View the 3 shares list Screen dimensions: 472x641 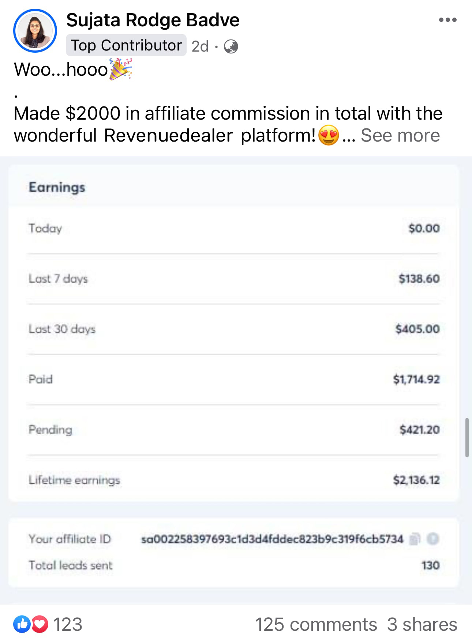pyautogui.click(x=422, y=624)
